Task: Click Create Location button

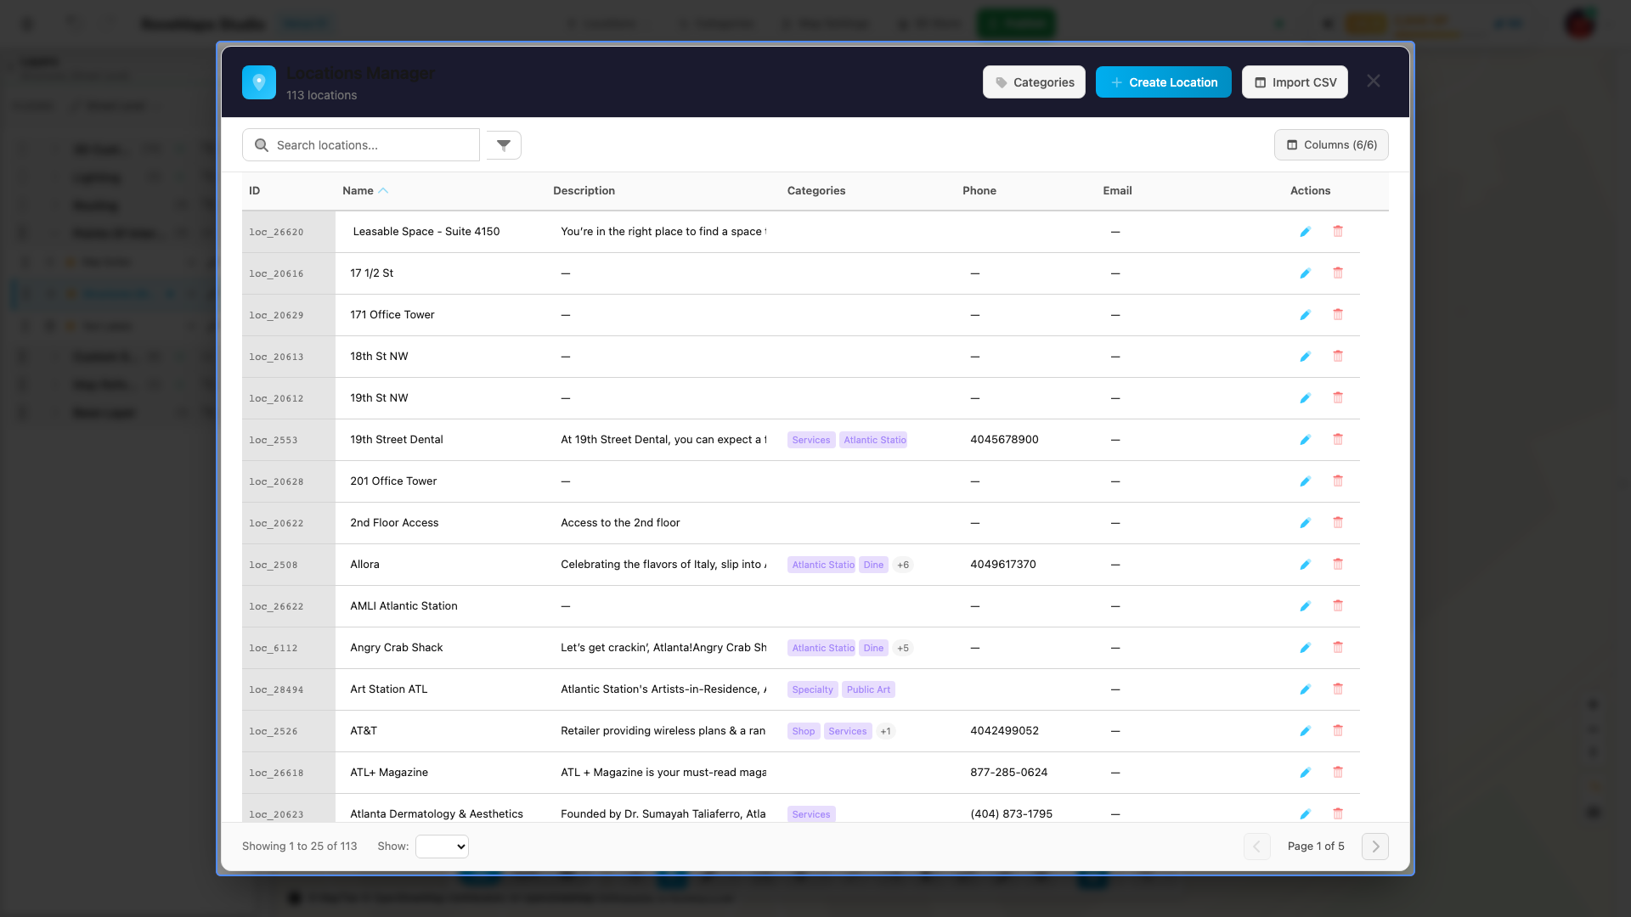Action: coord(1164,82)
